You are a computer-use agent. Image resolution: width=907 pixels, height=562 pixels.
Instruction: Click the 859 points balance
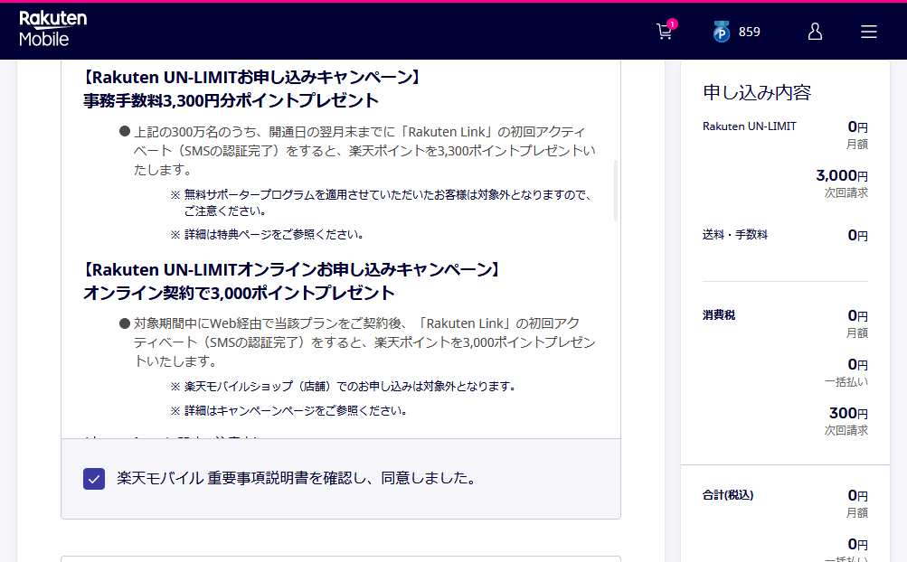tap(749, 32)
